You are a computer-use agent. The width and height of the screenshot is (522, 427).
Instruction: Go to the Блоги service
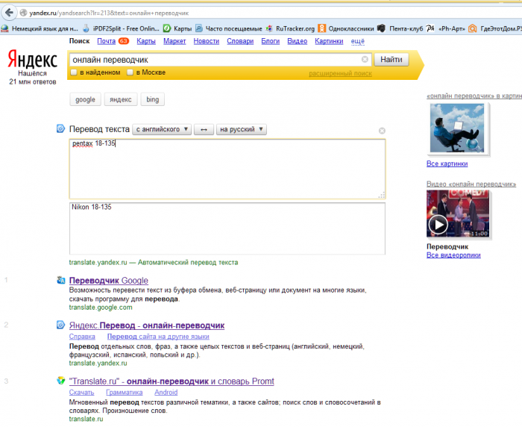270,41
